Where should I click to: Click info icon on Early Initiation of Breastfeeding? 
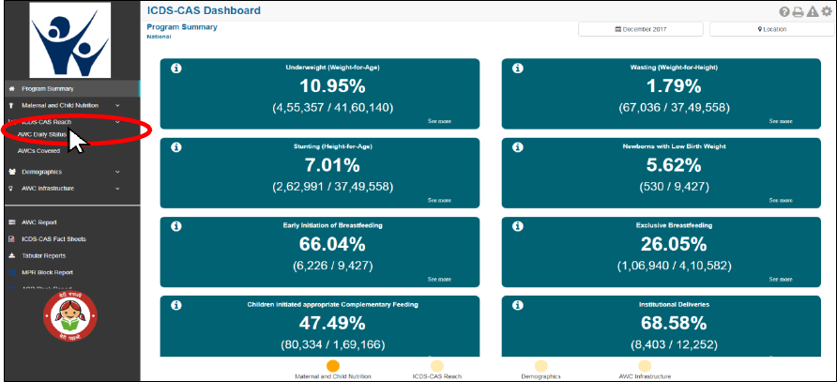click(x=175, y=226)
